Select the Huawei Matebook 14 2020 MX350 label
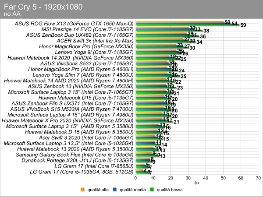The width and height of the screenshot is (263, 197). click(71, 58)
